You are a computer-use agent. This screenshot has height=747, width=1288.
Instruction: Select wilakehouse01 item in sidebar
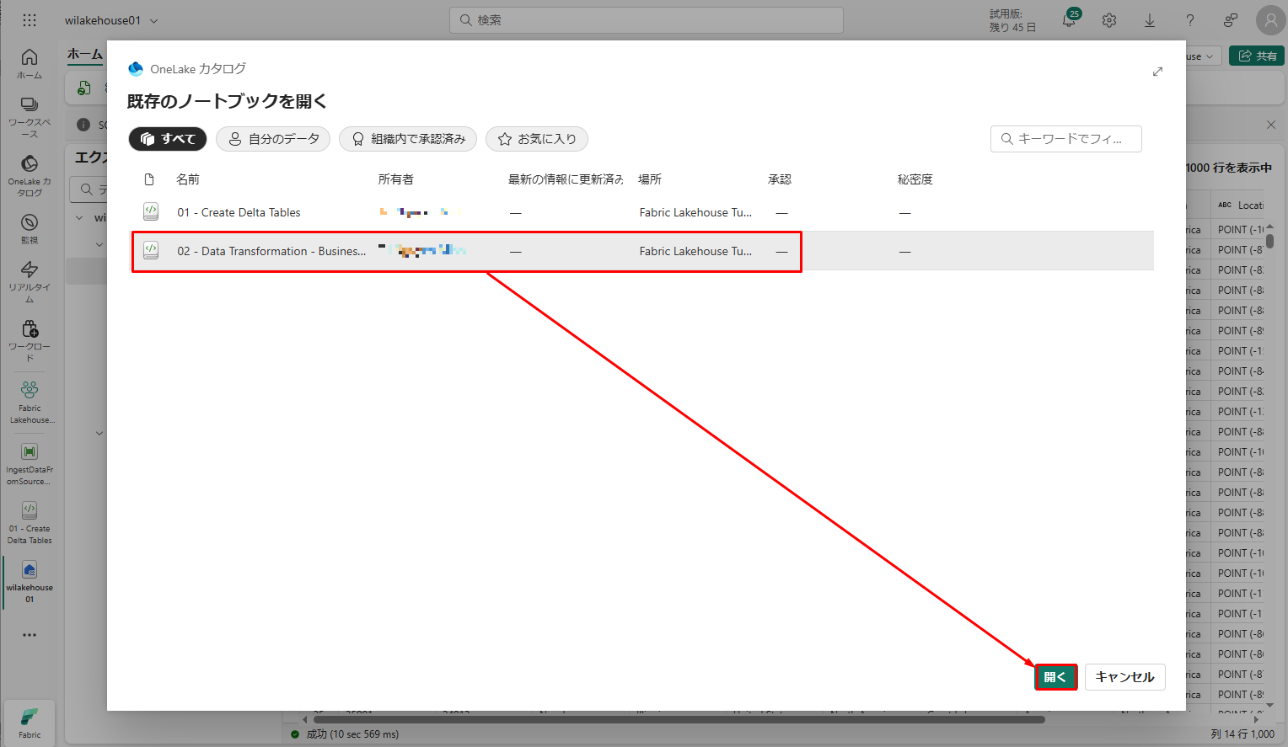coord(30,582)
